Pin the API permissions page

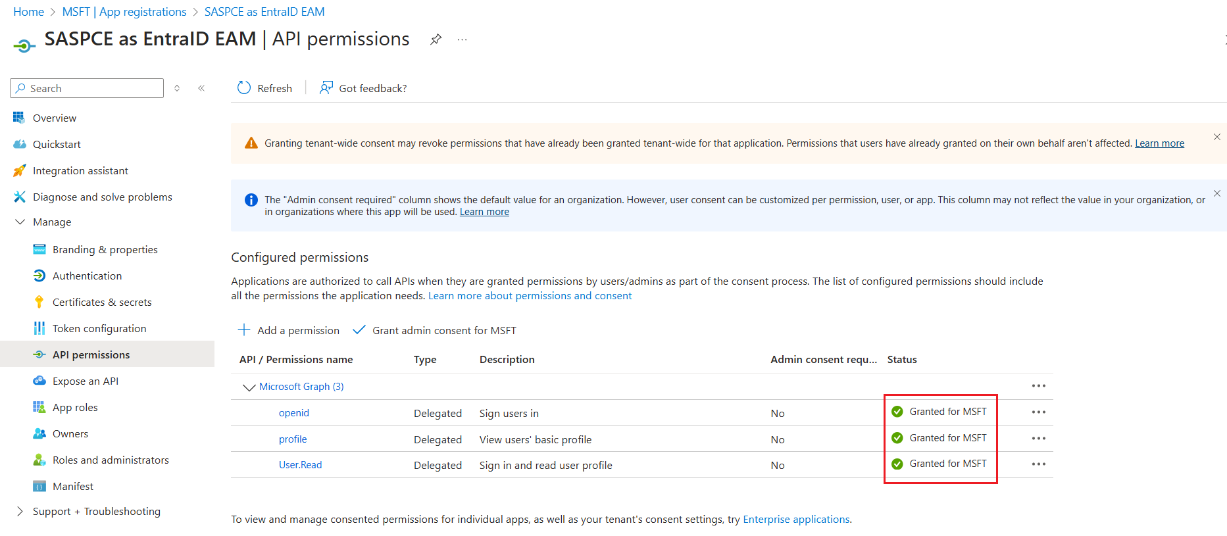pyautogui.click(x=436, y=39)
